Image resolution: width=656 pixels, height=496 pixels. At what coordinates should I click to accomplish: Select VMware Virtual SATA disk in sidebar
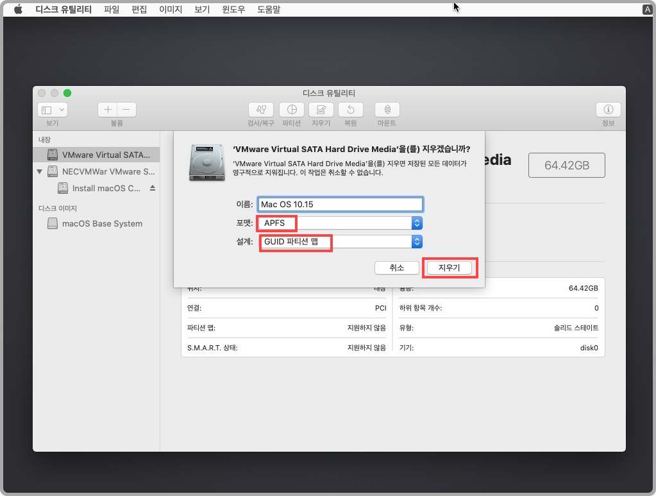click(96, 155)
